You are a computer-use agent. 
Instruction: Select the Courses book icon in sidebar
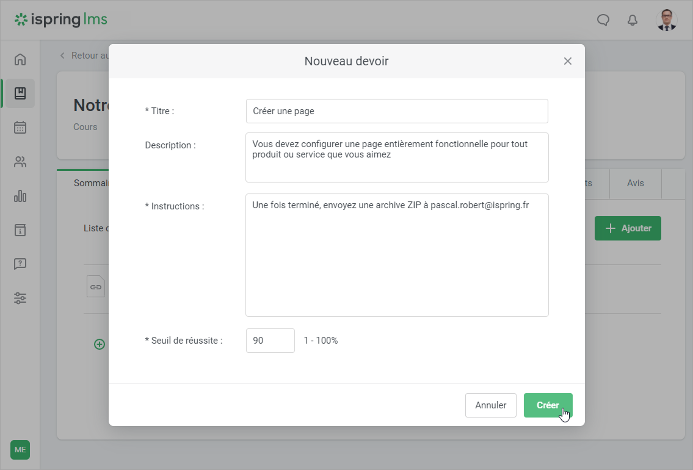[x=20, y=93]
